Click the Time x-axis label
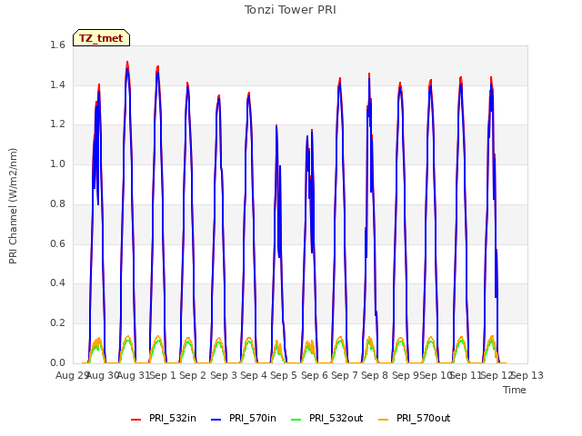This screenshot has height=436, width=582. [515, 390]
